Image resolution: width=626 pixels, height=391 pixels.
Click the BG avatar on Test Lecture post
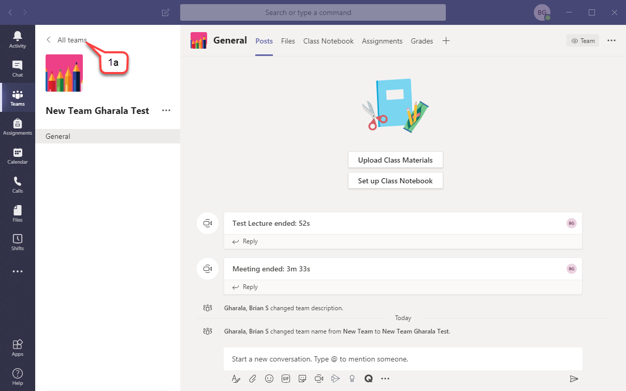[x=572, y=223]
